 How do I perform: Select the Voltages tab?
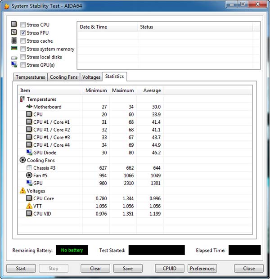click(91, 77)
